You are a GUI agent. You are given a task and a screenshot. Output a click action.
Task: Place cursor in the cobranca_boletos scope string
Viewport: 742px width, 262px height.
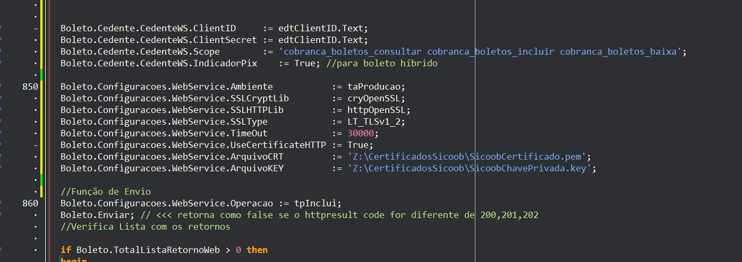tap(480, 51)
